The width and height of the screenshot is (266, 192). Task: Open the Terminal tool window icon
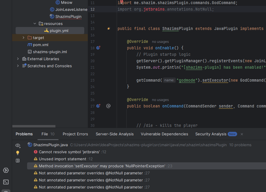[x=6, y=182]
